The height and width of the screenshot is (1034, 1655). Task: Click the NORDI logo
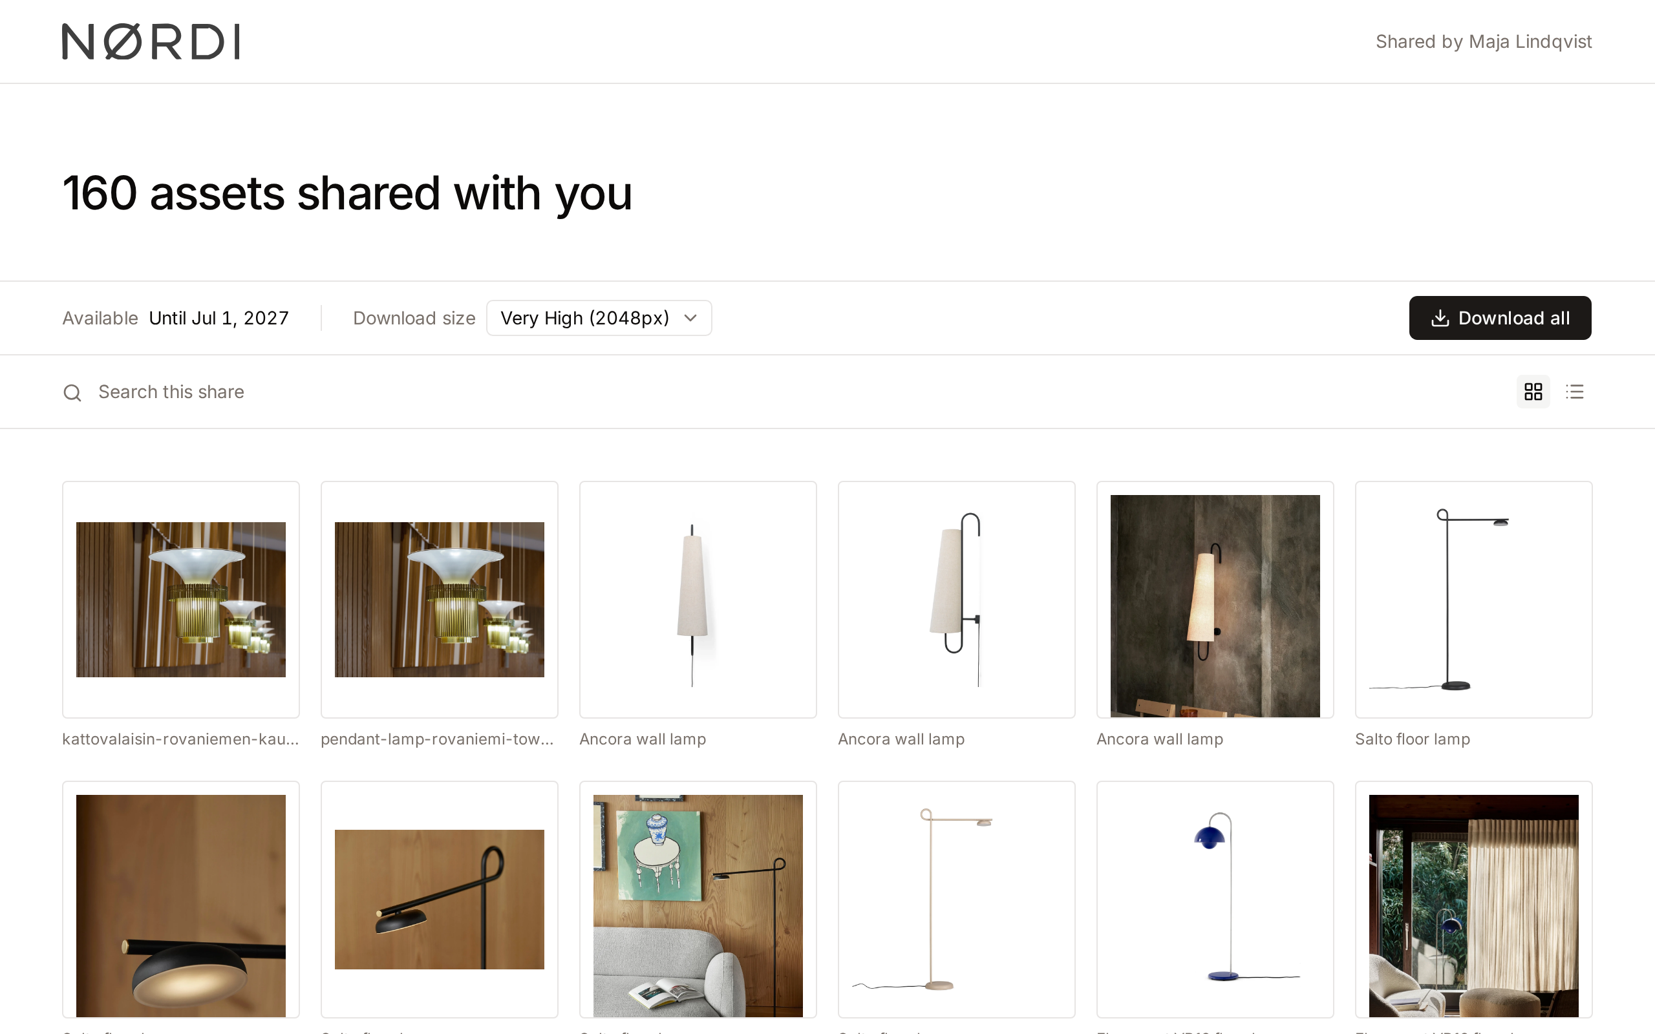[151, 42]
